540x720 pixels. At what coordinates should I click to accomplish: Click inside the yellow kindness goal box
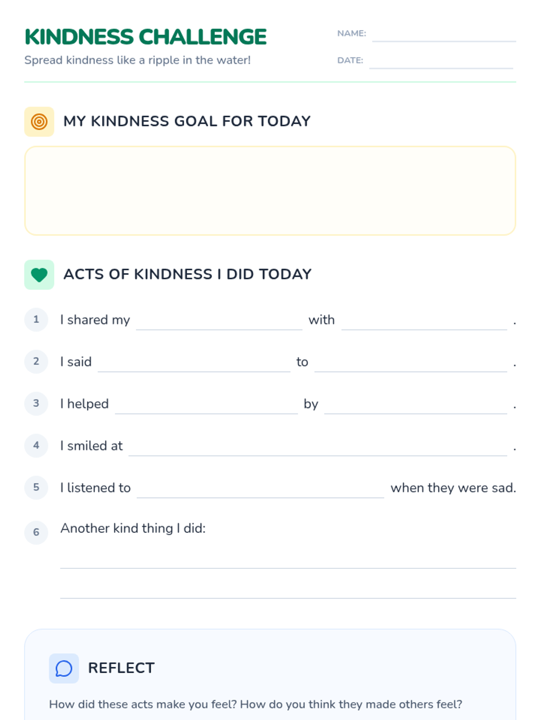270,190
